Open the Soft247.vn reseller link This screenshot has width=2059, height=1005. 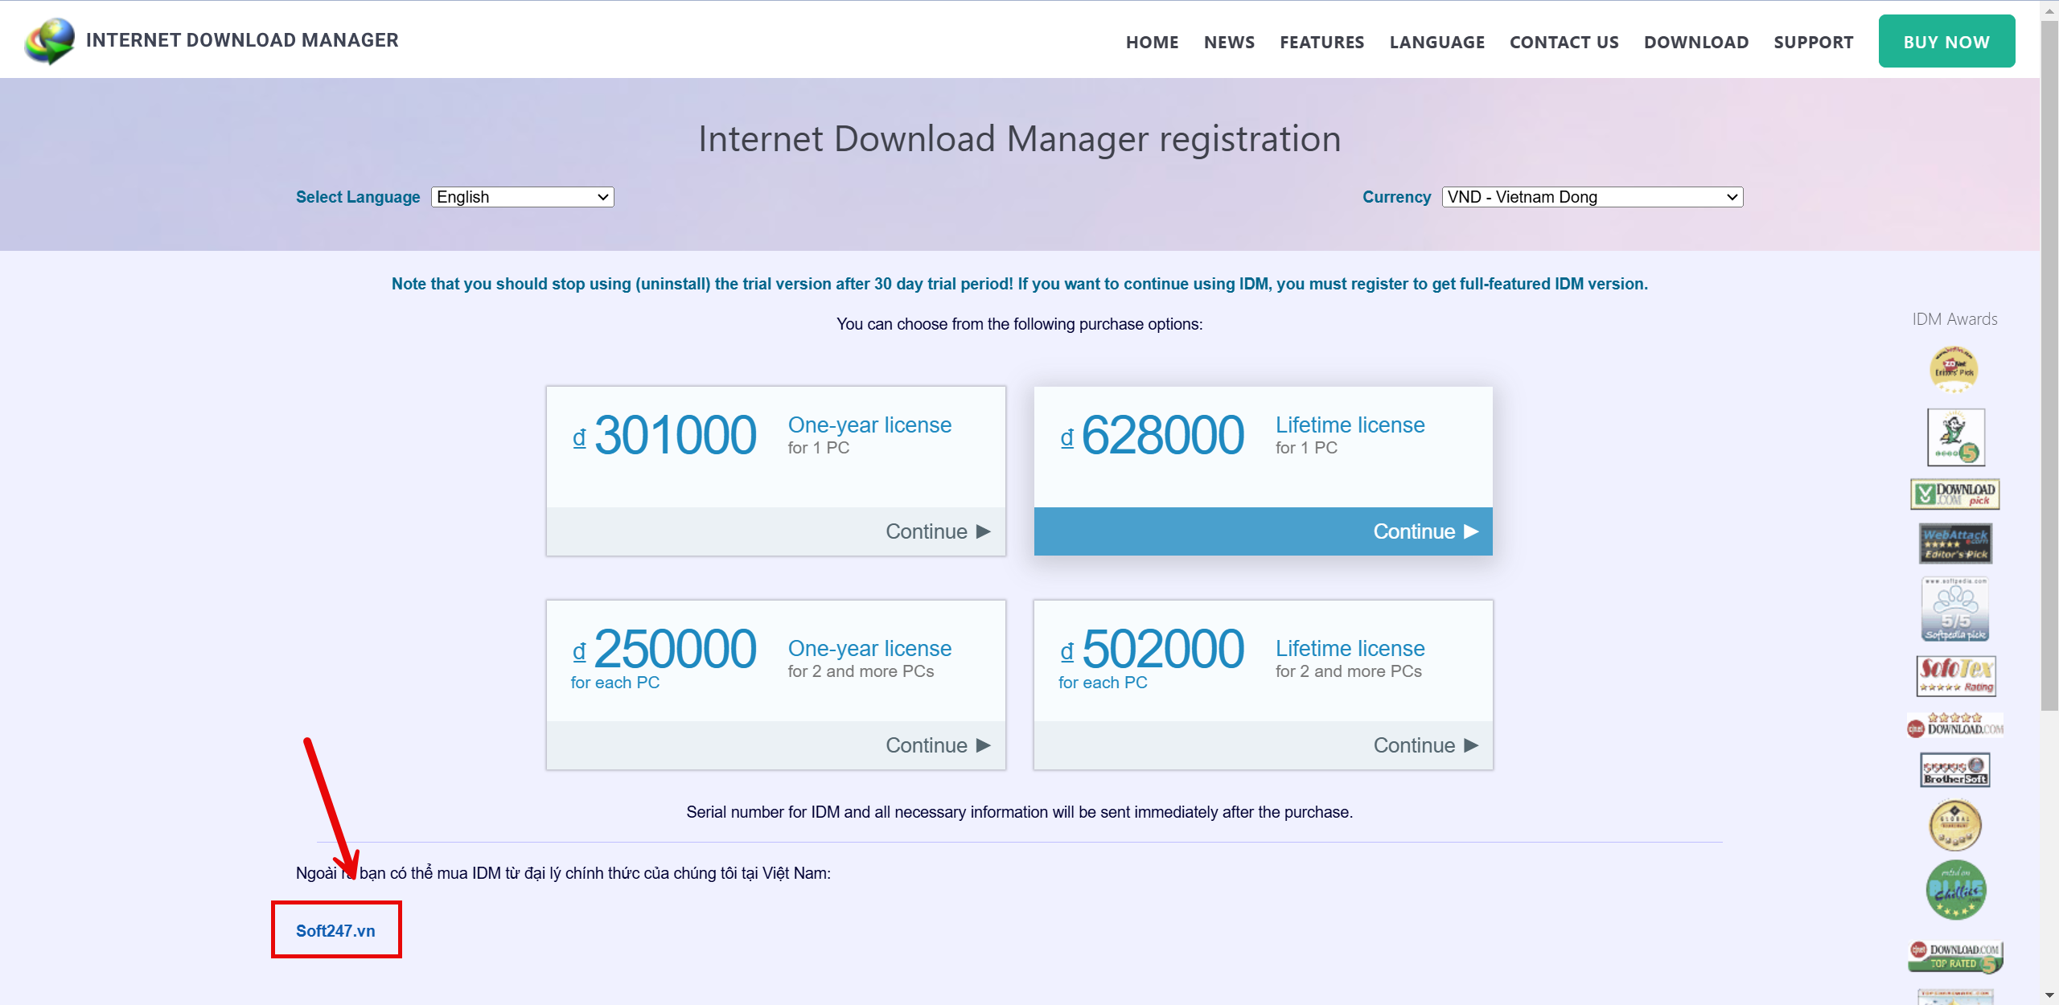(x=335, y=930)
